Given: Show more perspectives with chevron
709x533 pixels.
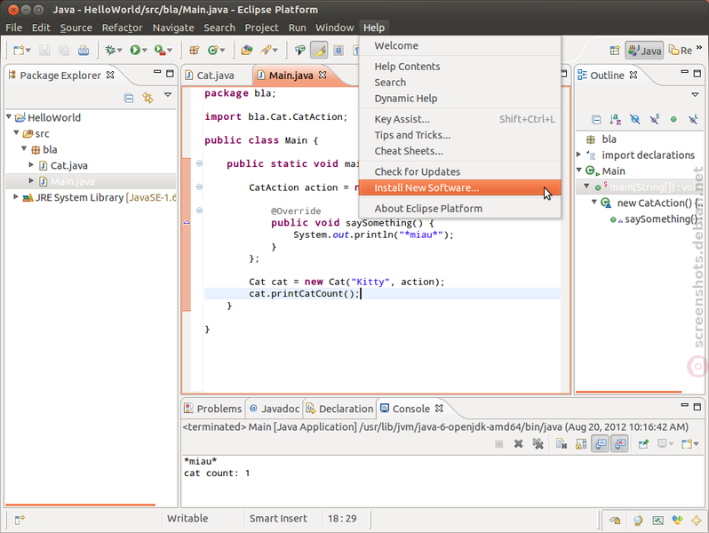Looking at the screenshot, I should coord(699,47).
